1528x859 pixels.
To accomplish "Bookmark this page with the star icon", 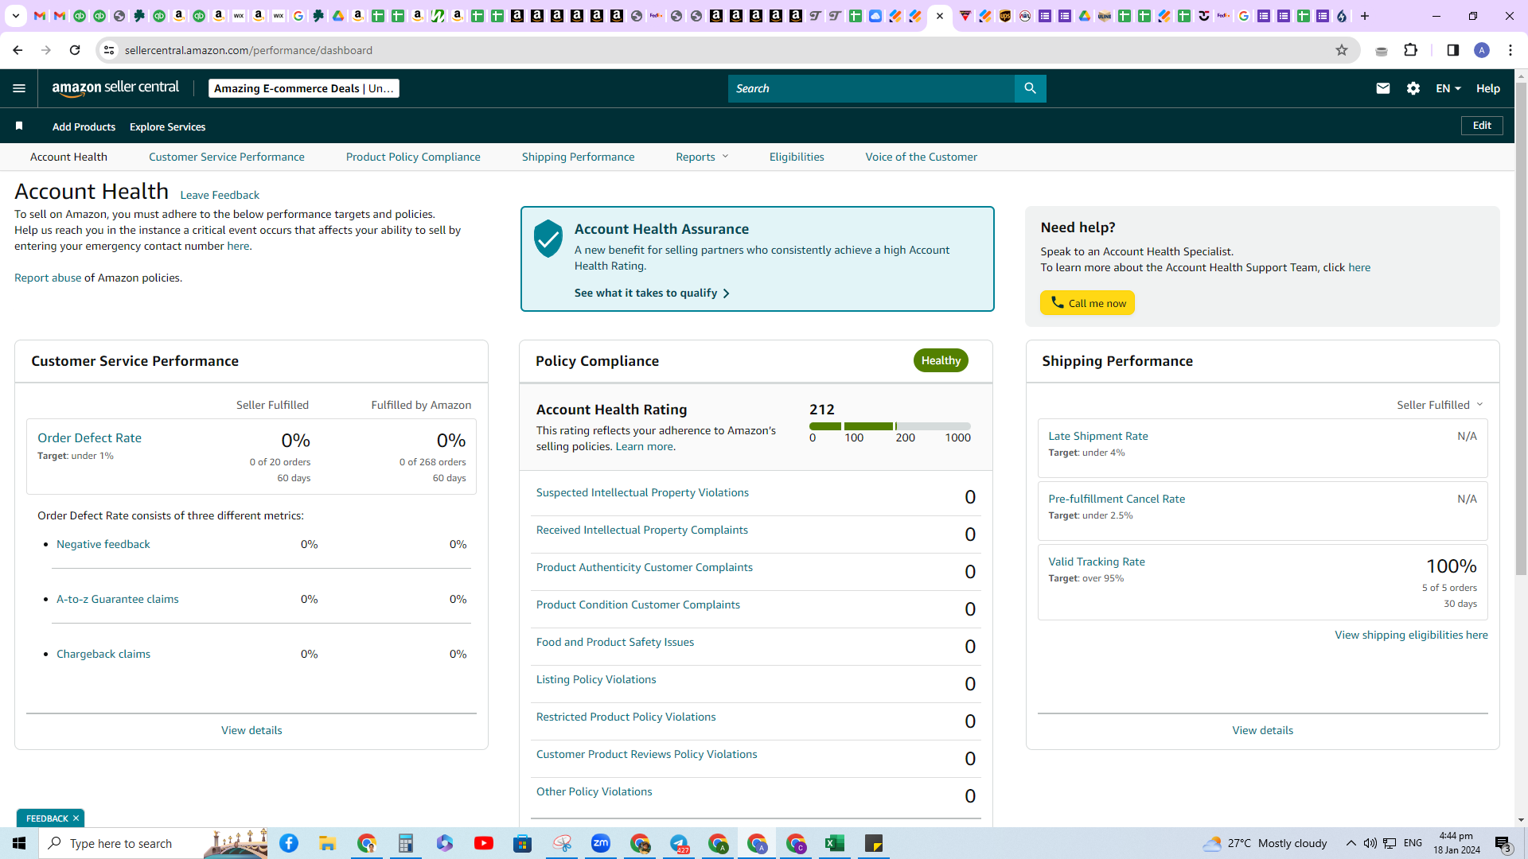I will coord(1342,50).
